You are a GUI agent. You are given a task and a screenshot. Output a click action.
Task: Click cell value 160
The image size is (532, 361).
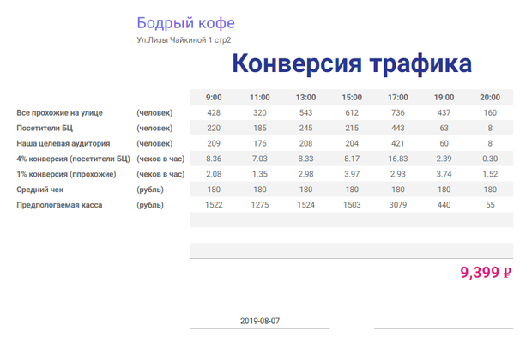tap(490, 113)
